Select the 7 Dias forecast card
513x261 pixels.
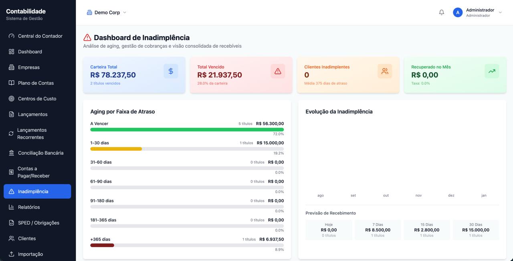[378, 230]
